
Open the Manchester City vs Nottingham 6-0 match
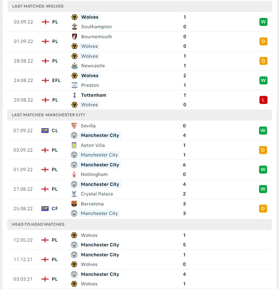(139, 170)
